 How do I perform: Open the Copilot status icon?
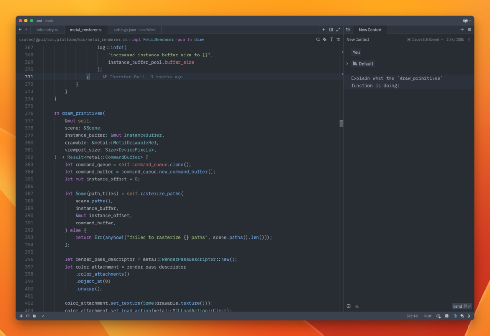click(x=438, y=316)
